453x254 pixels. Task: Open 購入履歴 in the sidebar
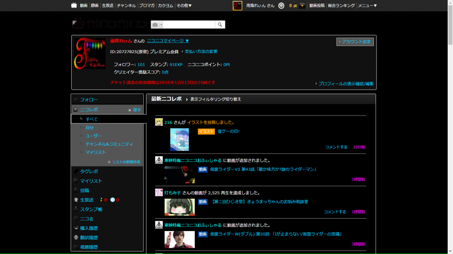pyautogui.click(x=88, y=228)
